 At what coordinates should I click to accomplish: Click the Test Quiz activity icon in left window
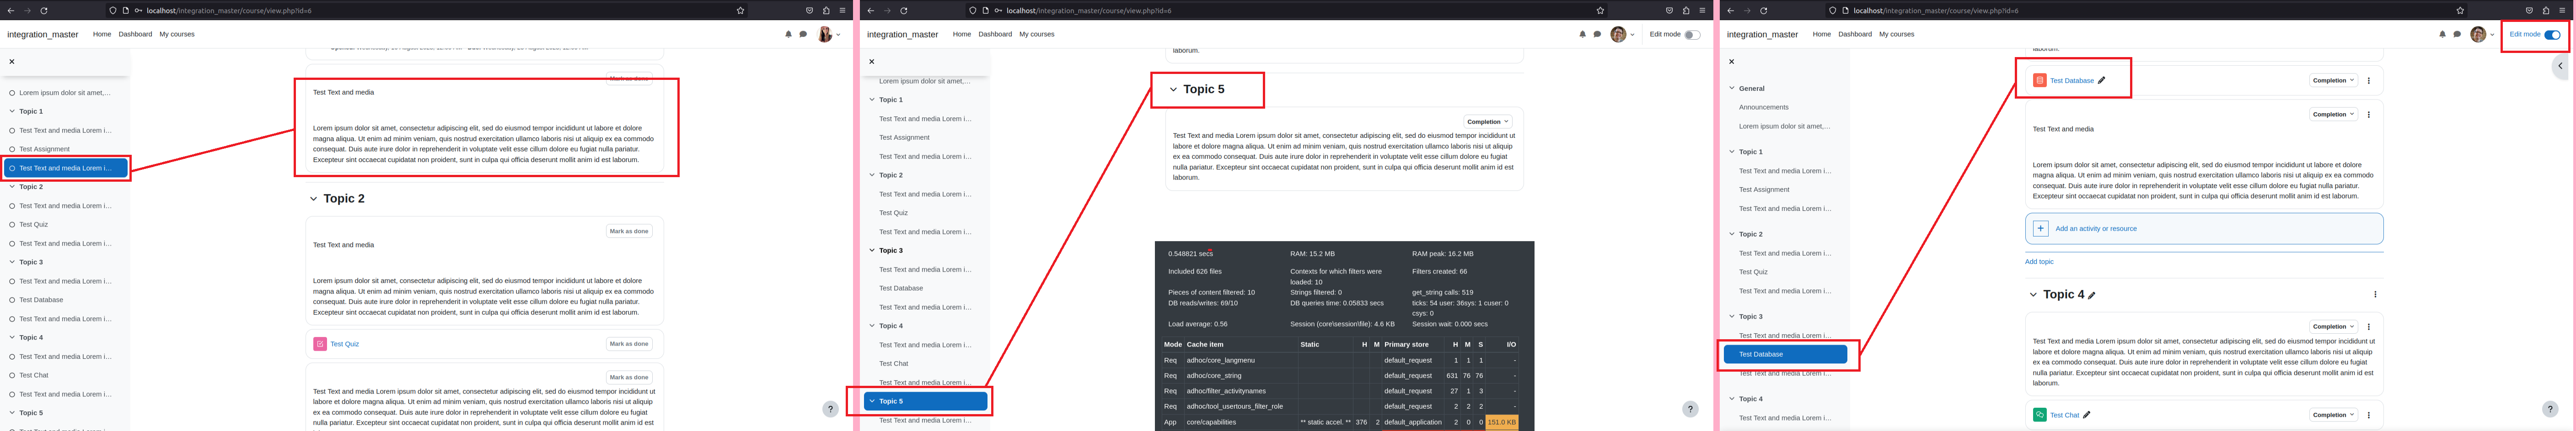[320, 343]
